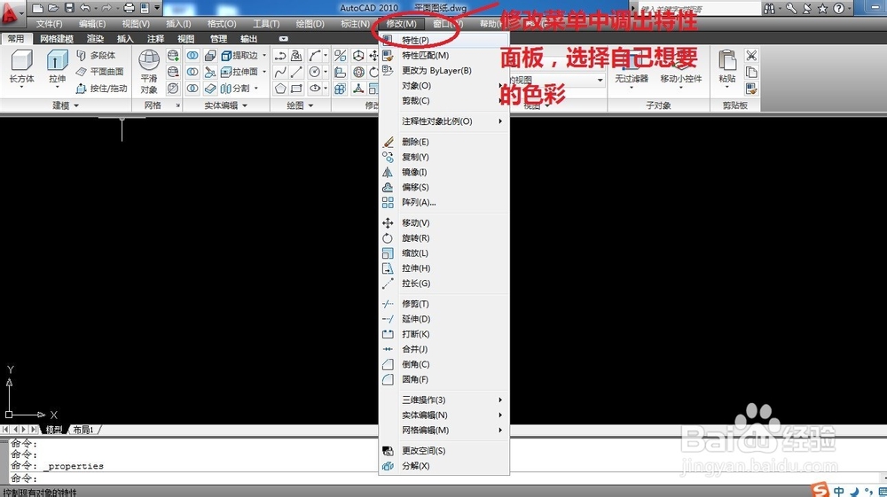Click the 阵列(A) array icon

pos(388,202)
